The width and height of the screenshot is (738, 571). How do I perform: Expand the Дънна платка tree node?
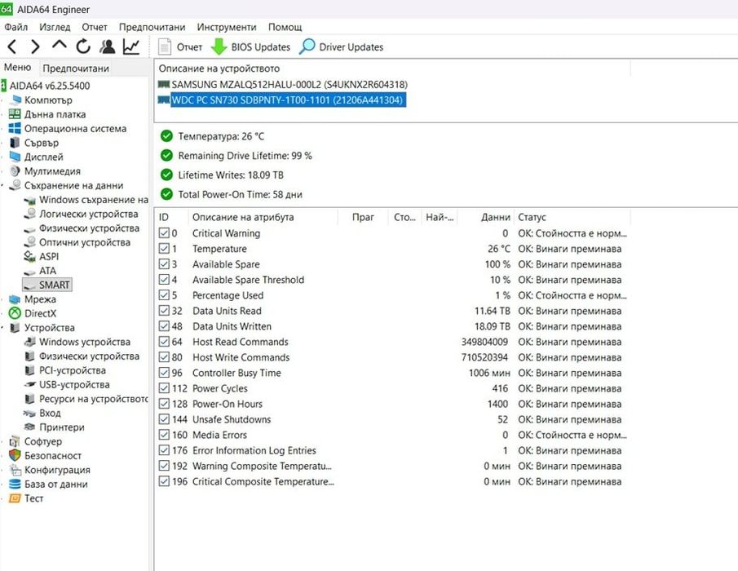[2, 114]
